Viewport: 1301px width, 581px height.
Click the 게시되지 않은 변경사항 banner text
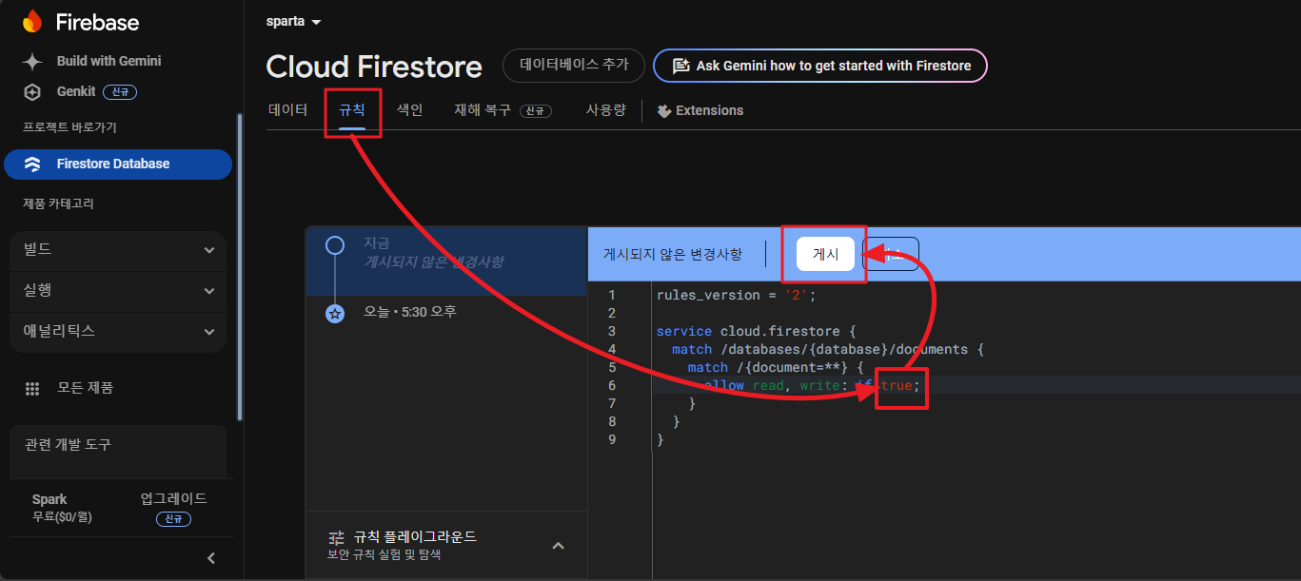672,254
